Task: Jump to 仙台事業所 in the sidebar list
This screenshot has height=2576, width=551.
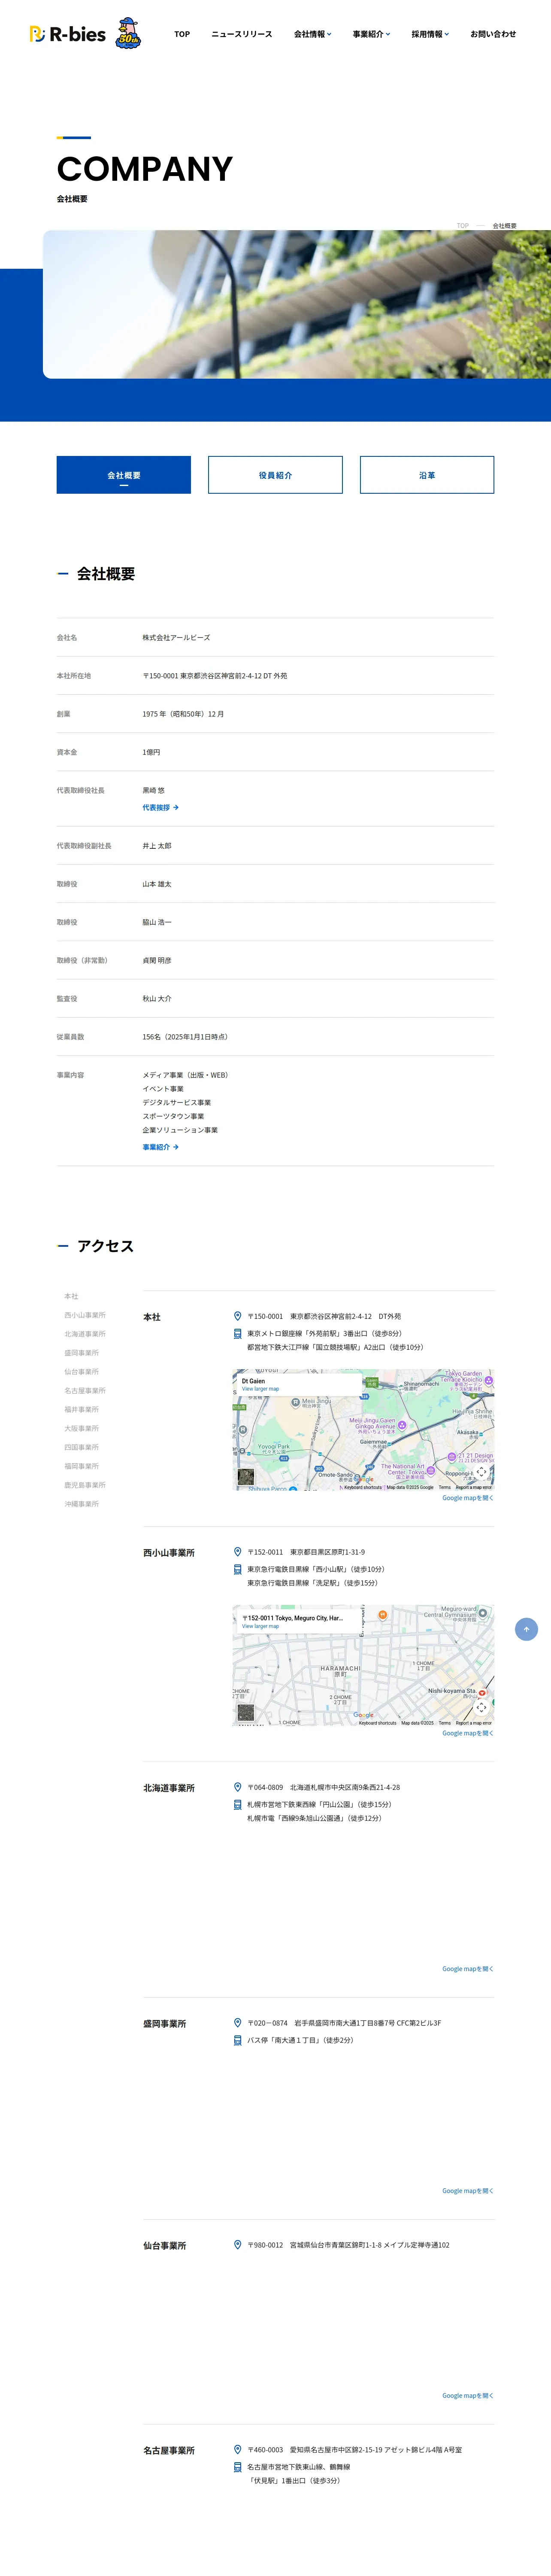Action: [x=81, y=1372]
